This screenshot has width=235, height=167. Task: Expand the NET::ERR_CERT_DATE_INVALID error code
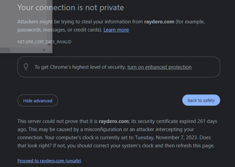coord(44,42)
